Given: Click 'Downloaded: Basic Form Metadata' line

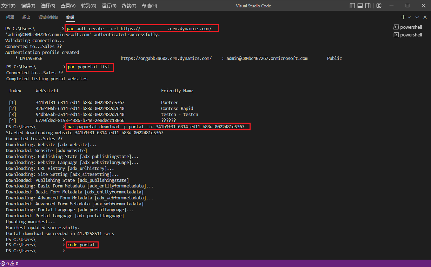Looking at the screenshot, I should 75,192.
